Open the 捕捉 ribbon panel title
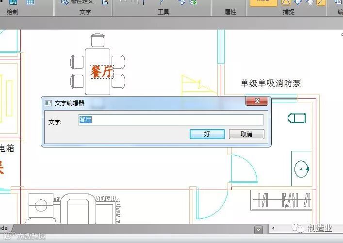 [289, 12]
